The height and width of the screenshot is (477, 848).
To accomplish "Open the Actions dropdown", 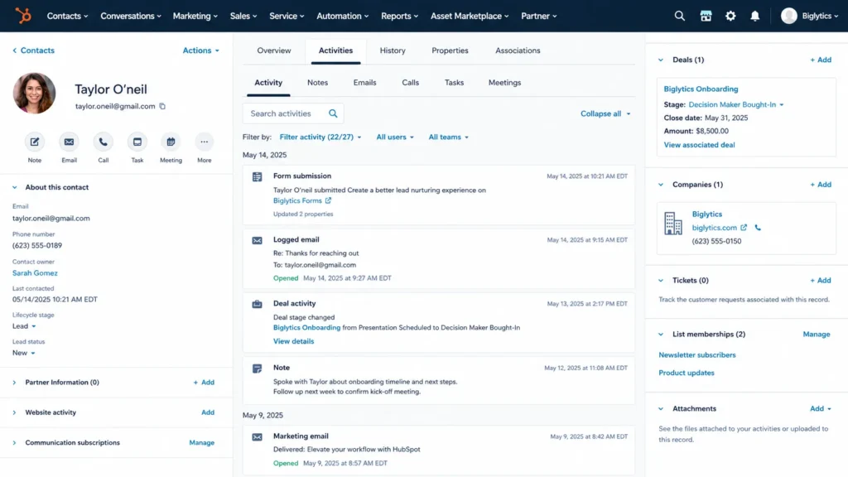I will 200,51.
